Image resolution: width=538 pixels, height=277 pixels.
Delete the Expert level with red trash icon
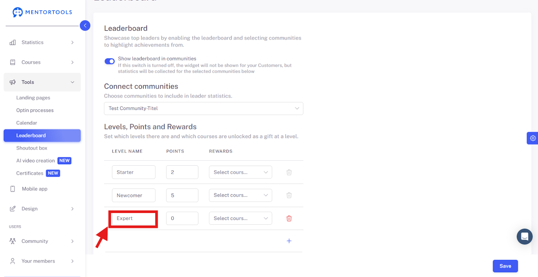coord(289,218)
